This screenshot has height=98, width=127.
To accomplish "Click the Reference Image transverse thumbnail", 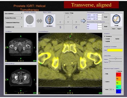I will pos(21,80).
